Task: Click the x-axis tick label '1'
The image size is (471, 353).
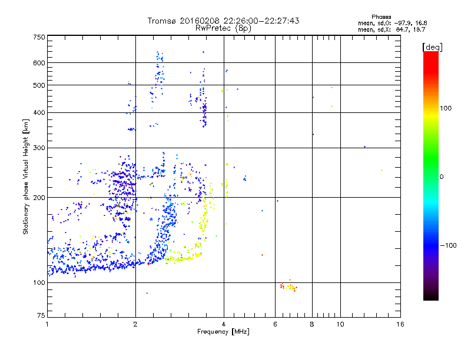Action: (x=47, y=324)
